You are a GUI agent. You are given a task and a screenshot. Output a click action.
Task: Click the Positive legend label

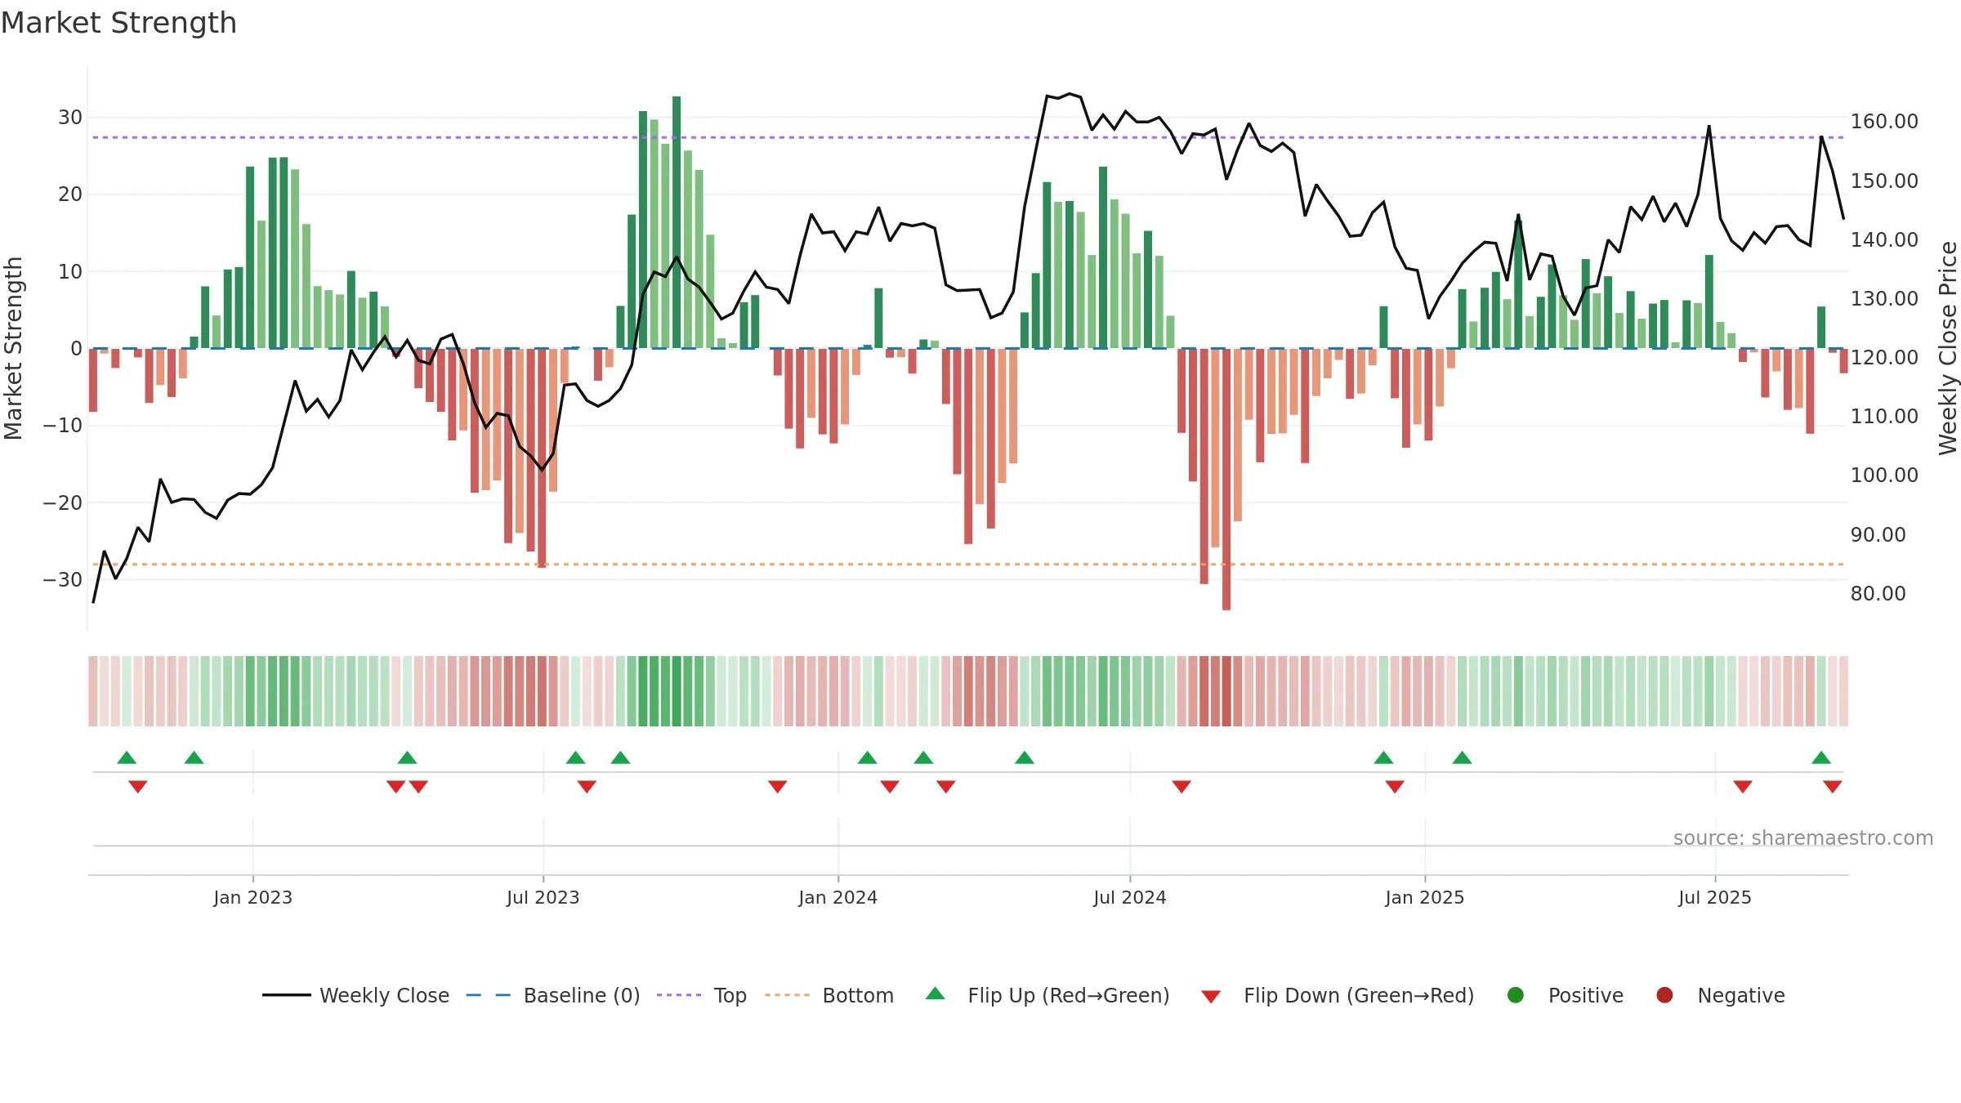click(1586, 995)
